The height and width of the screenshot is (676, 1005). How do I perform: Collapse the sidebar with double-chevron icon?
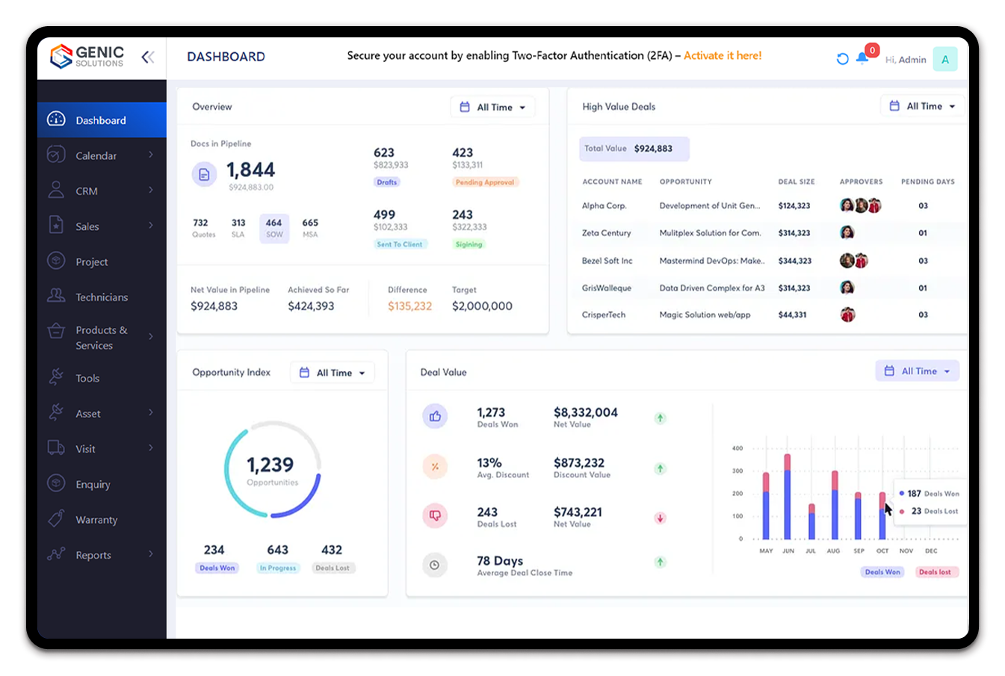click(148, 57)
